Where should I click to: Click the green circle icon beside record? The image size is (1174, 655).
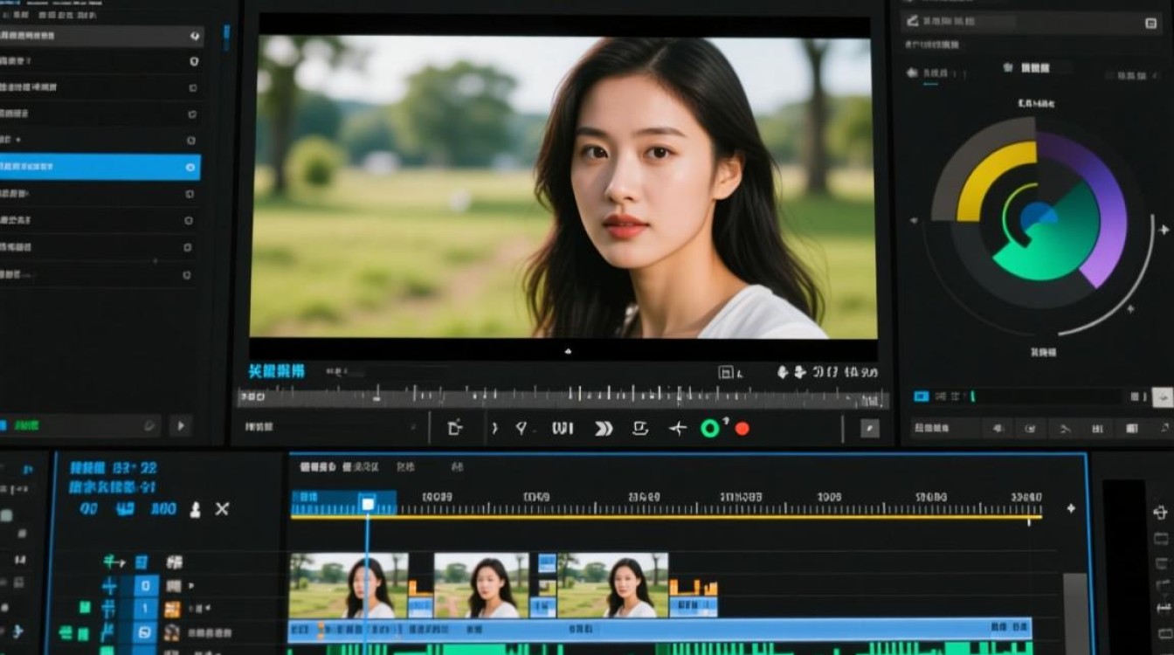[x=710, y=429]
